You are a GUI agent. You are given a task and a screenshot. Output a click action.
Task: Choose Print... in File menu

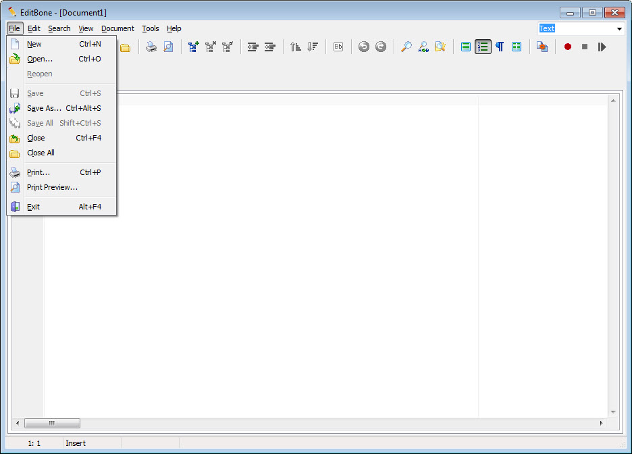point(61,172)
